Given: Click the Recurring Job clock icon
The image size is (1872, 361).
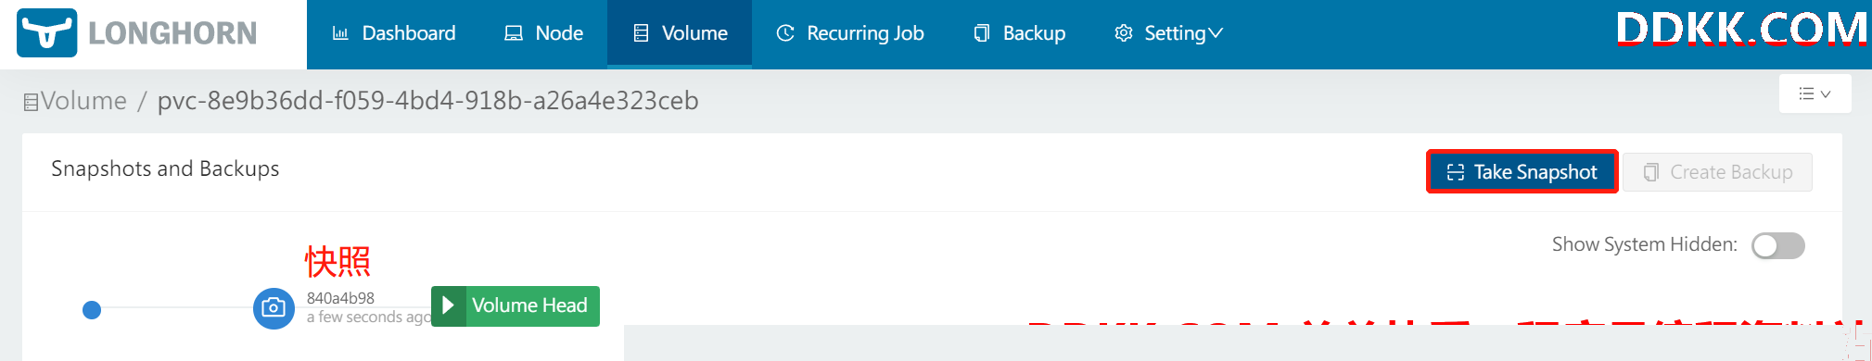Looking at the screenshot, I should pos(785,33).
